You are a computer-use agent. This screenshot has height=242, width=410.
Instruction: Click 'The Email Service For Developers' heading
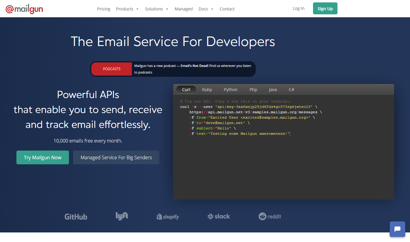173,42
